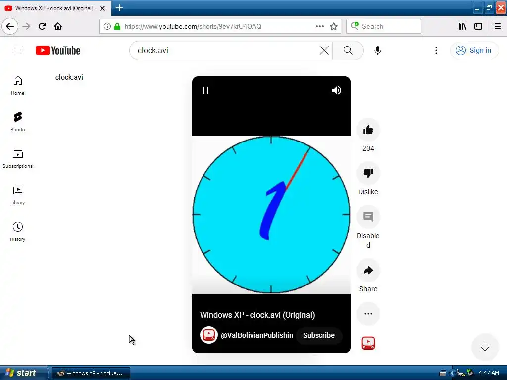
Task: Click the Short title Windows XP - clock.avi (Original)
Action: [x=257, y=315]
